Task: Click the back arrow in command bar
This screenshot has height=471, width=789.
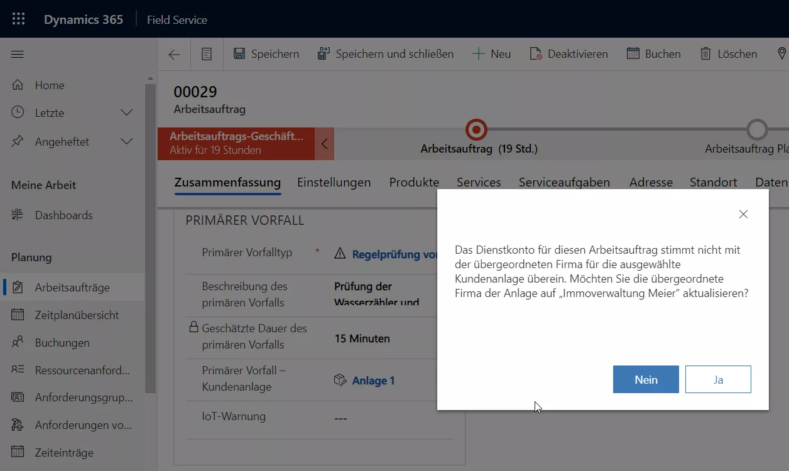Action: 174,55
